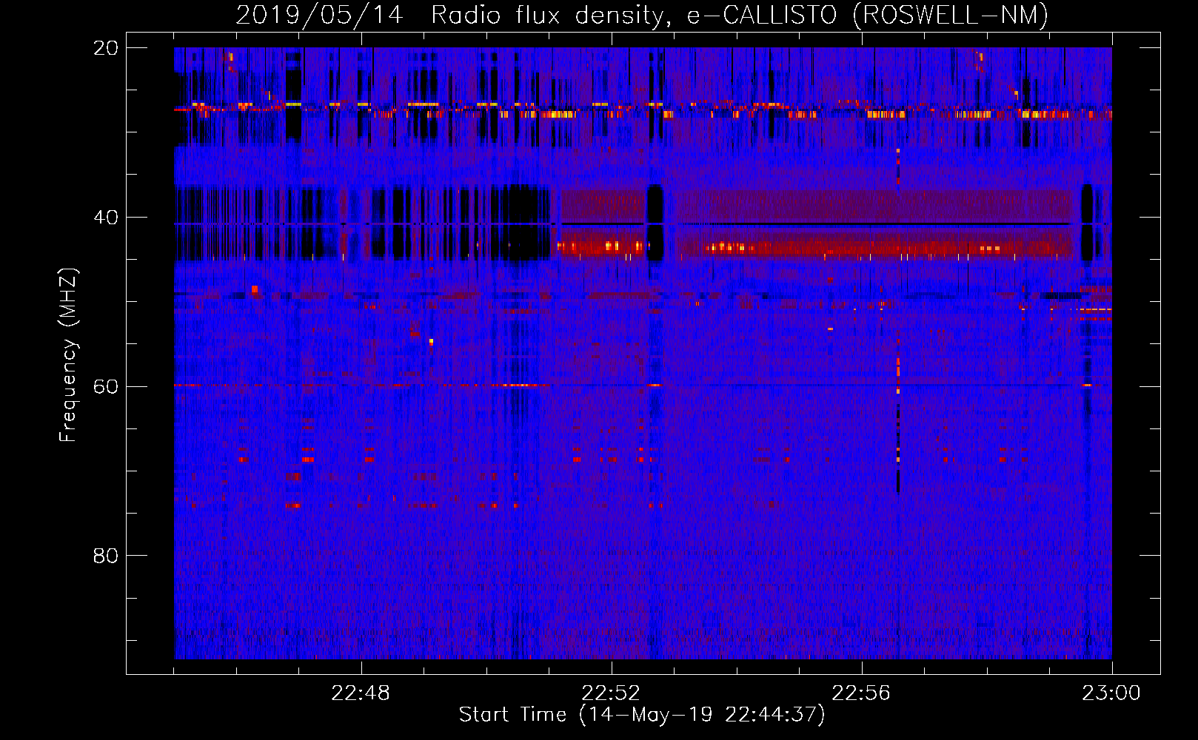Click the time tick label "22:56"
Image resolution: width=1198 pixels, height=740 pixels.
pos(861,693)
